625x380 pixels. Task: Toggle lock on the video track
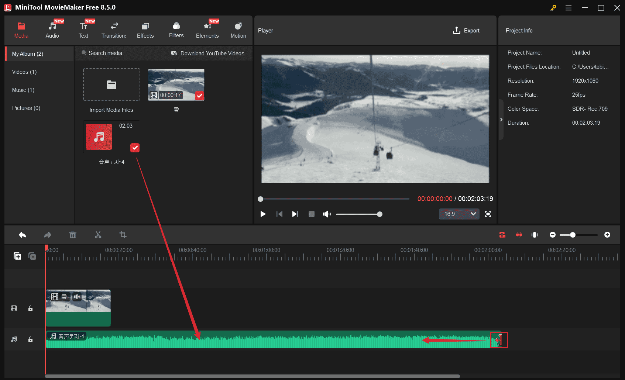30,308
